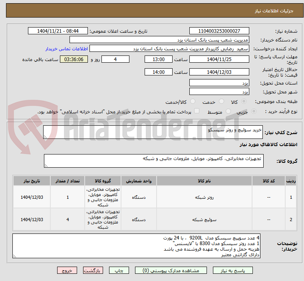Click the remaining days field showing 4
Viewport: 304px width, 281px height.
coord(115,59)
